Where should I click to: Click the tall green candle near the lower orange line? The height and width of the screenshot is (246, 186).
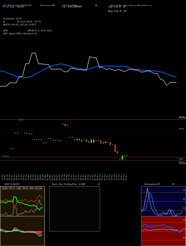coord(122,158)
